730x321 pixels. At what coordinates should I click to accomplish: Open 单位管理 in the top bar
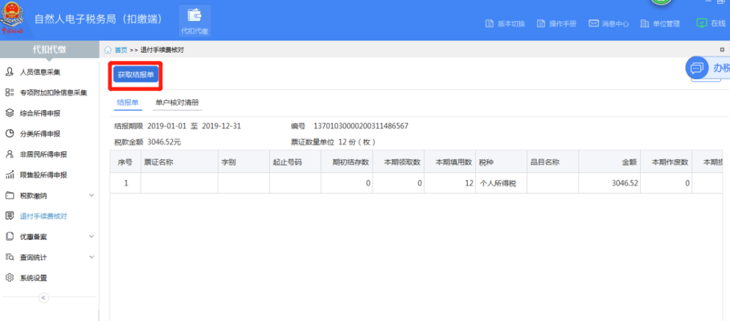(660, 24)
